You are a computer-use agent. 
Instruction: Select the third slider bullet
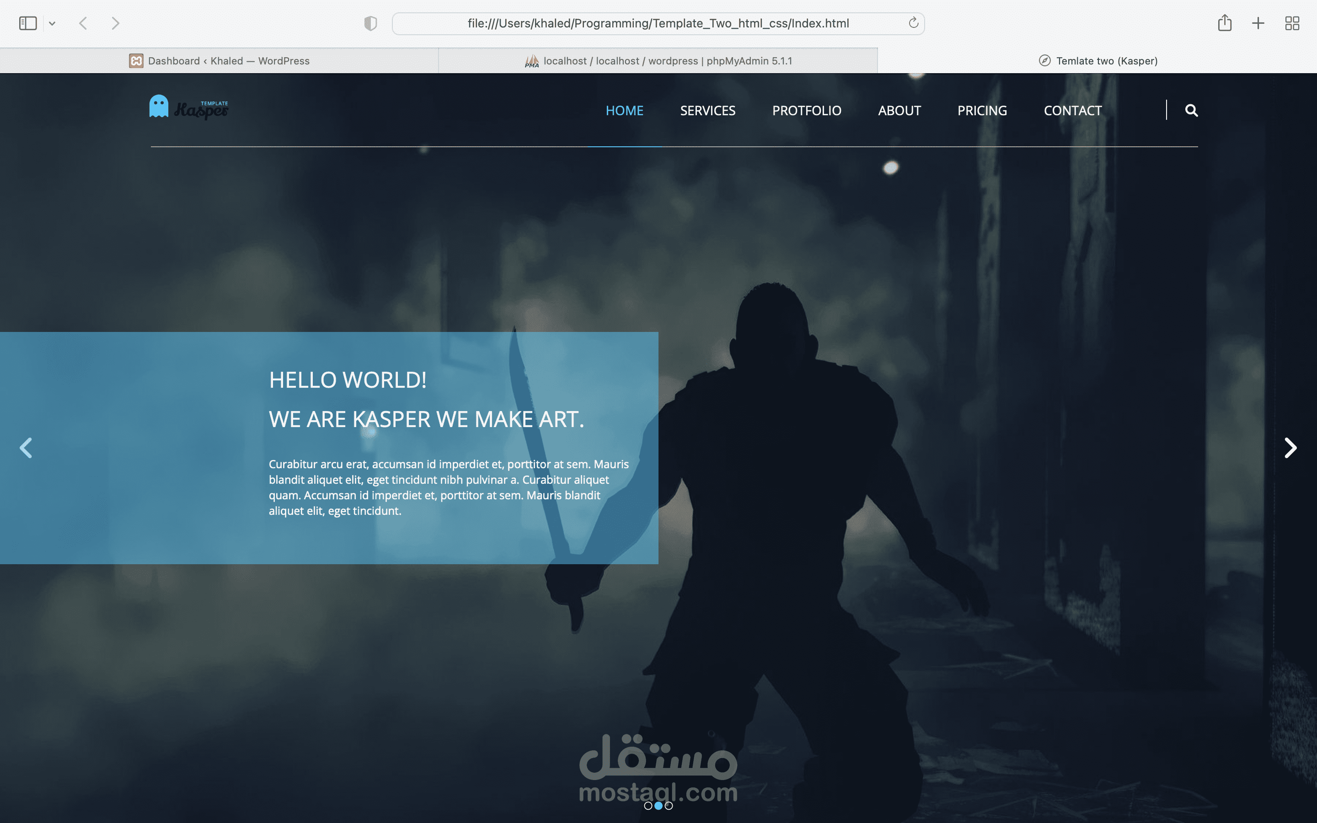[669, 806]
